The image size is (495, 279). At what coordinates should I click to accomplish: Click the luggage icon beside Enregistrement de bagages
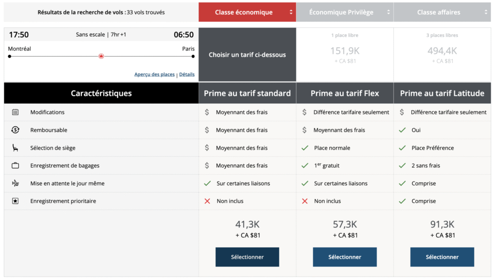coord(15,166)
